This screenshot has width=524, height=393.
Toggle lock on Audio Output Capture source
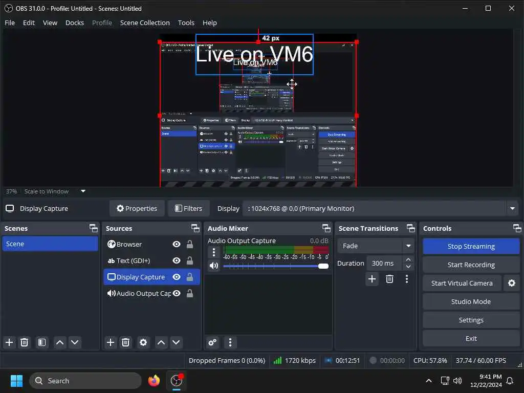coord(190,293)
